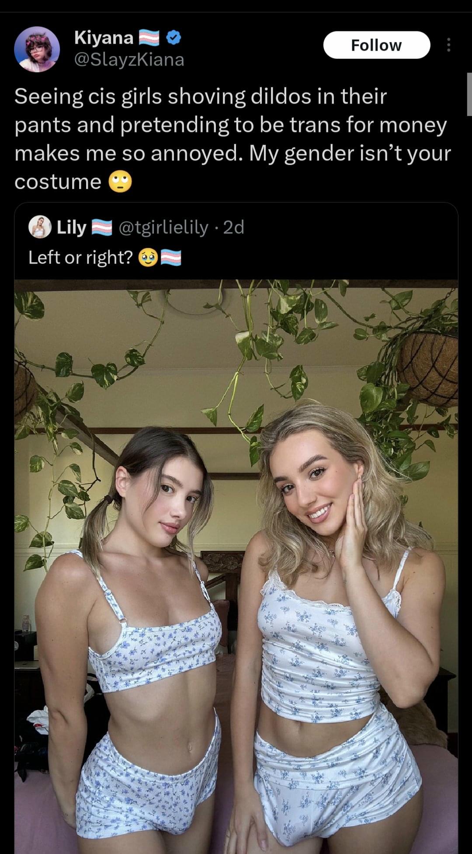472x854 pixels.
Task: Click the eye-roll emoji after 'costume'
Action: 120,182
